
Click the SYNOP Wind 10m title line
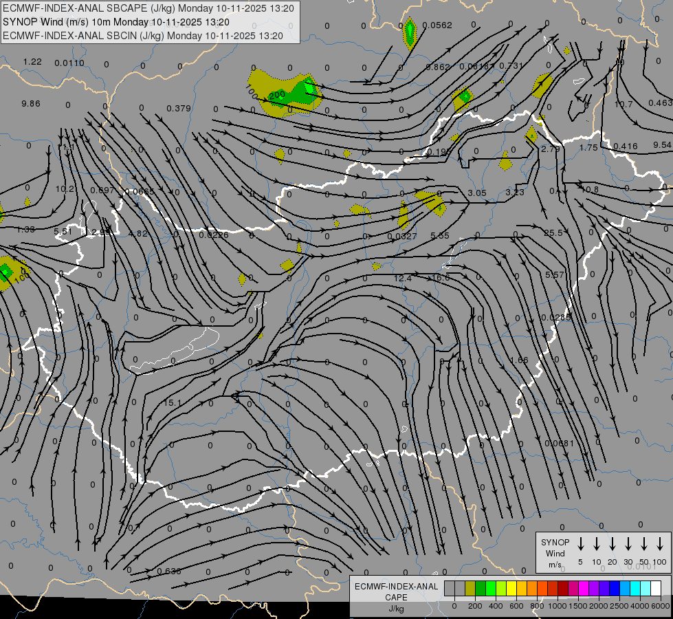click(116, 22)
